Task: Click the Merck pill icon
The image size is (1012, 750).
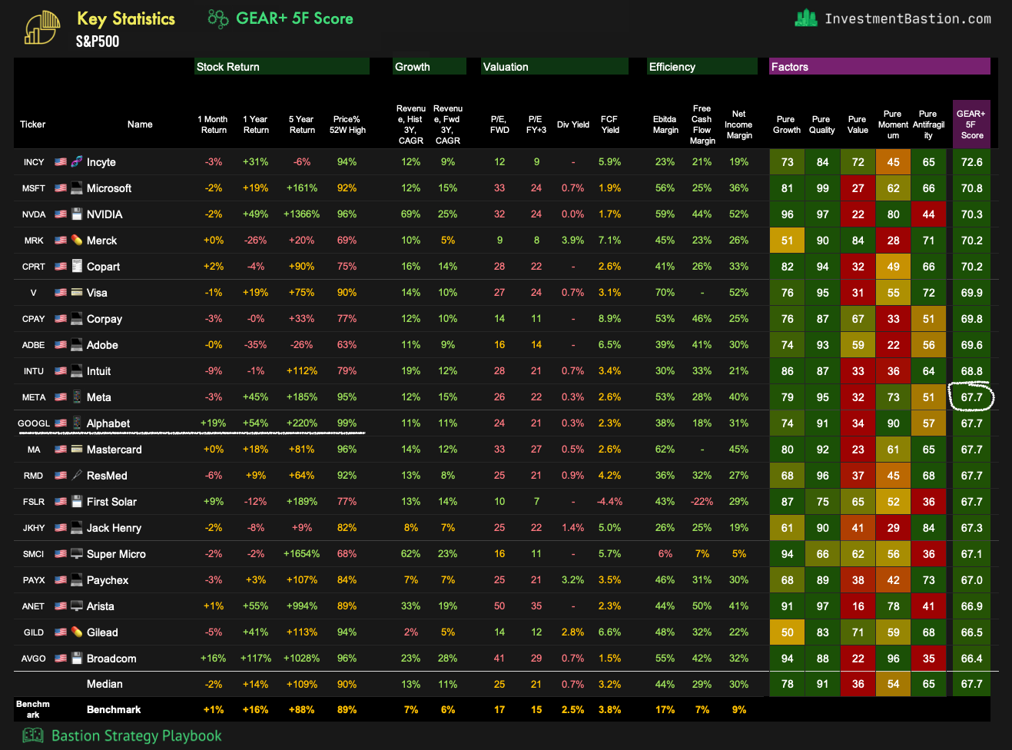Action: tap(77, 241)
